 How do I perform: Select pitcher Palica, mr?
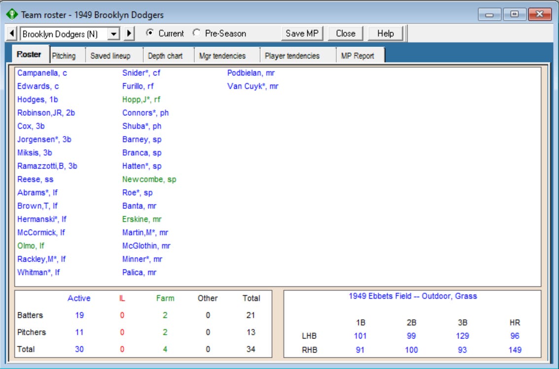140,272
